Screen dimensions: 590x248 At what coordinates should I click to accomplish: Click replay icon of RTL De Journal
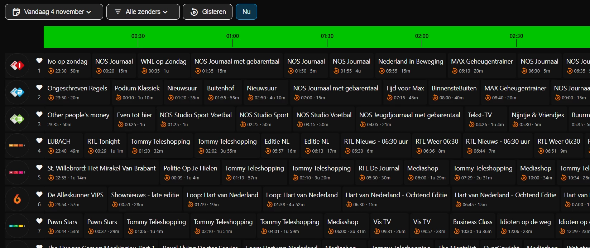click(362, 178)
